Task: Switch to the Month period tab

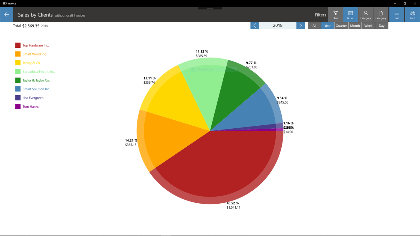Action: [x=355, y=25]
